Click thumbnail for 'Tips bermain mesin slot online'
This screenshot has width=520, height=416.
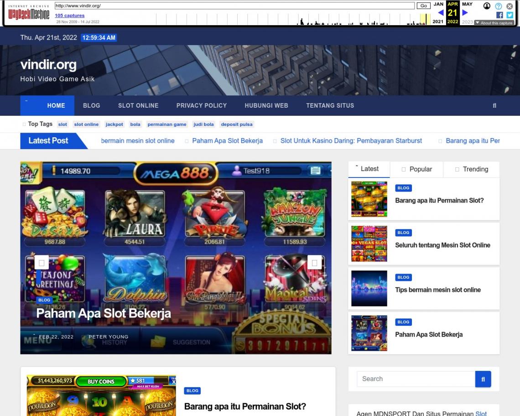point(369,288)
